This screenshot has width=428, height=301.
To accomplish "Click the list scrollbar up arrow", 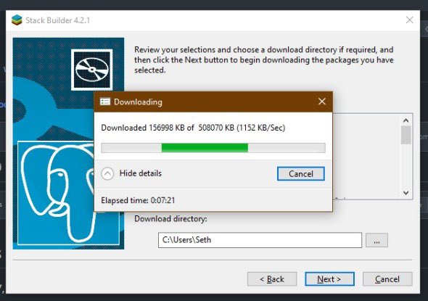I will tap(406, 120).
